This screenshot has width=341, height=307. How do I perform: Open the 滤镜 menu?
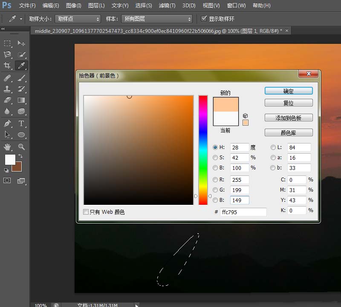[x=166, y=6]
